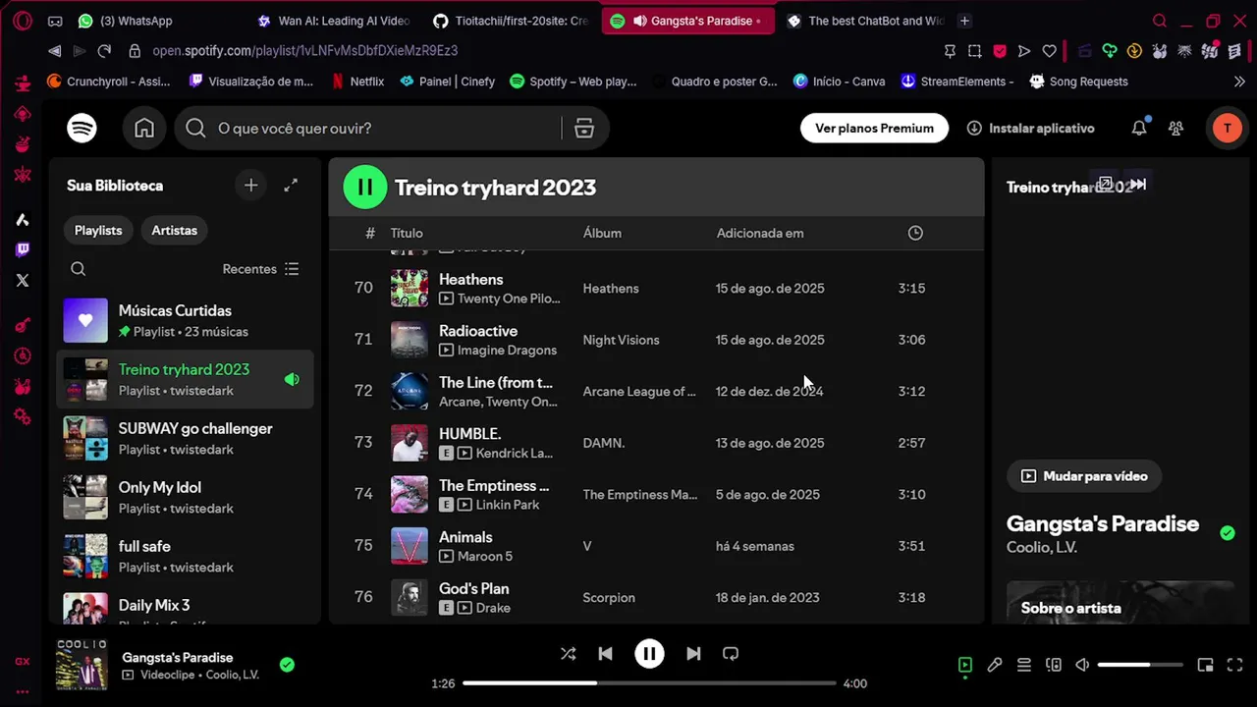This screenshot has height=707, width=1257.
Task: Click Ver planos Premium button
Action: (874, 128)
